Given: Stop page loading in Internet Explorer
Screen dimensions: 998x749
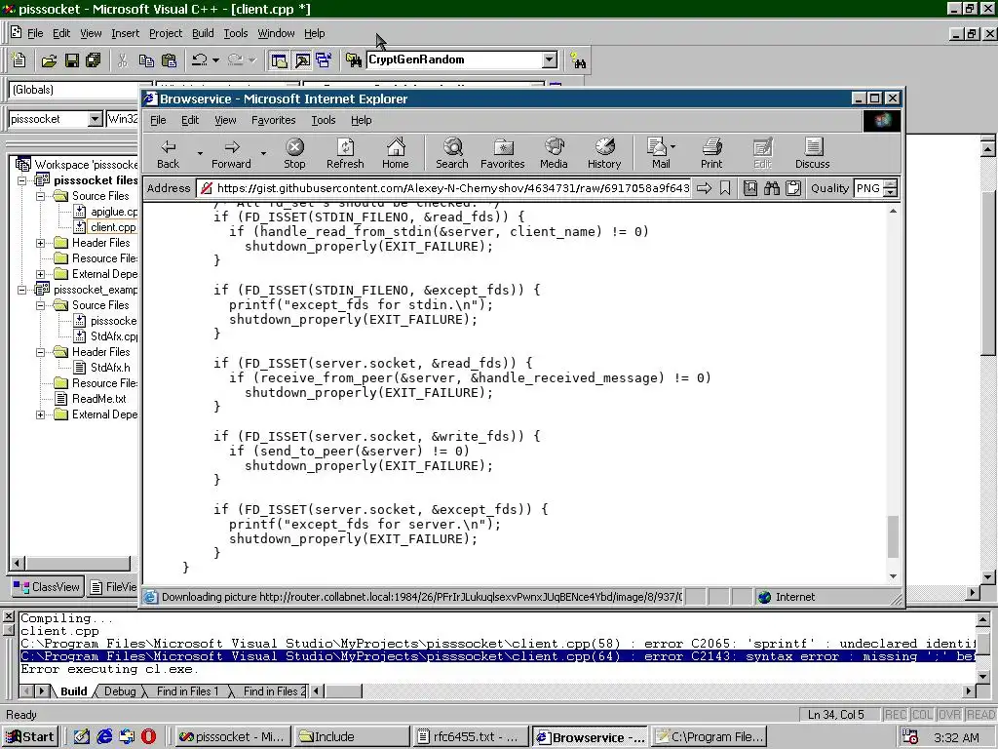Looking at the screenshot, I should 294,154.
